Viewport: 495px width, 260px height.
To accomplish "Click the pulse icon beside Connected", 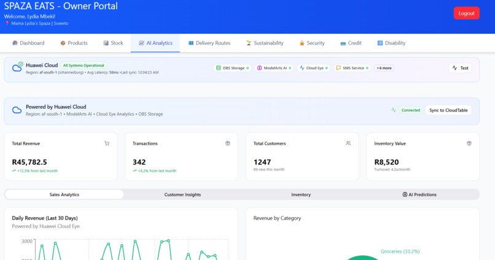I will click(393, 110).
